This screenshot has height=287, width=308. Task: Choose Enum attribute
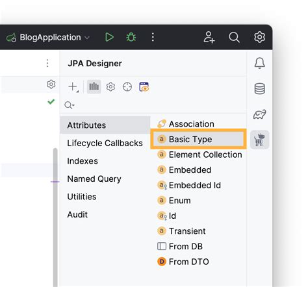pos(198,201)
